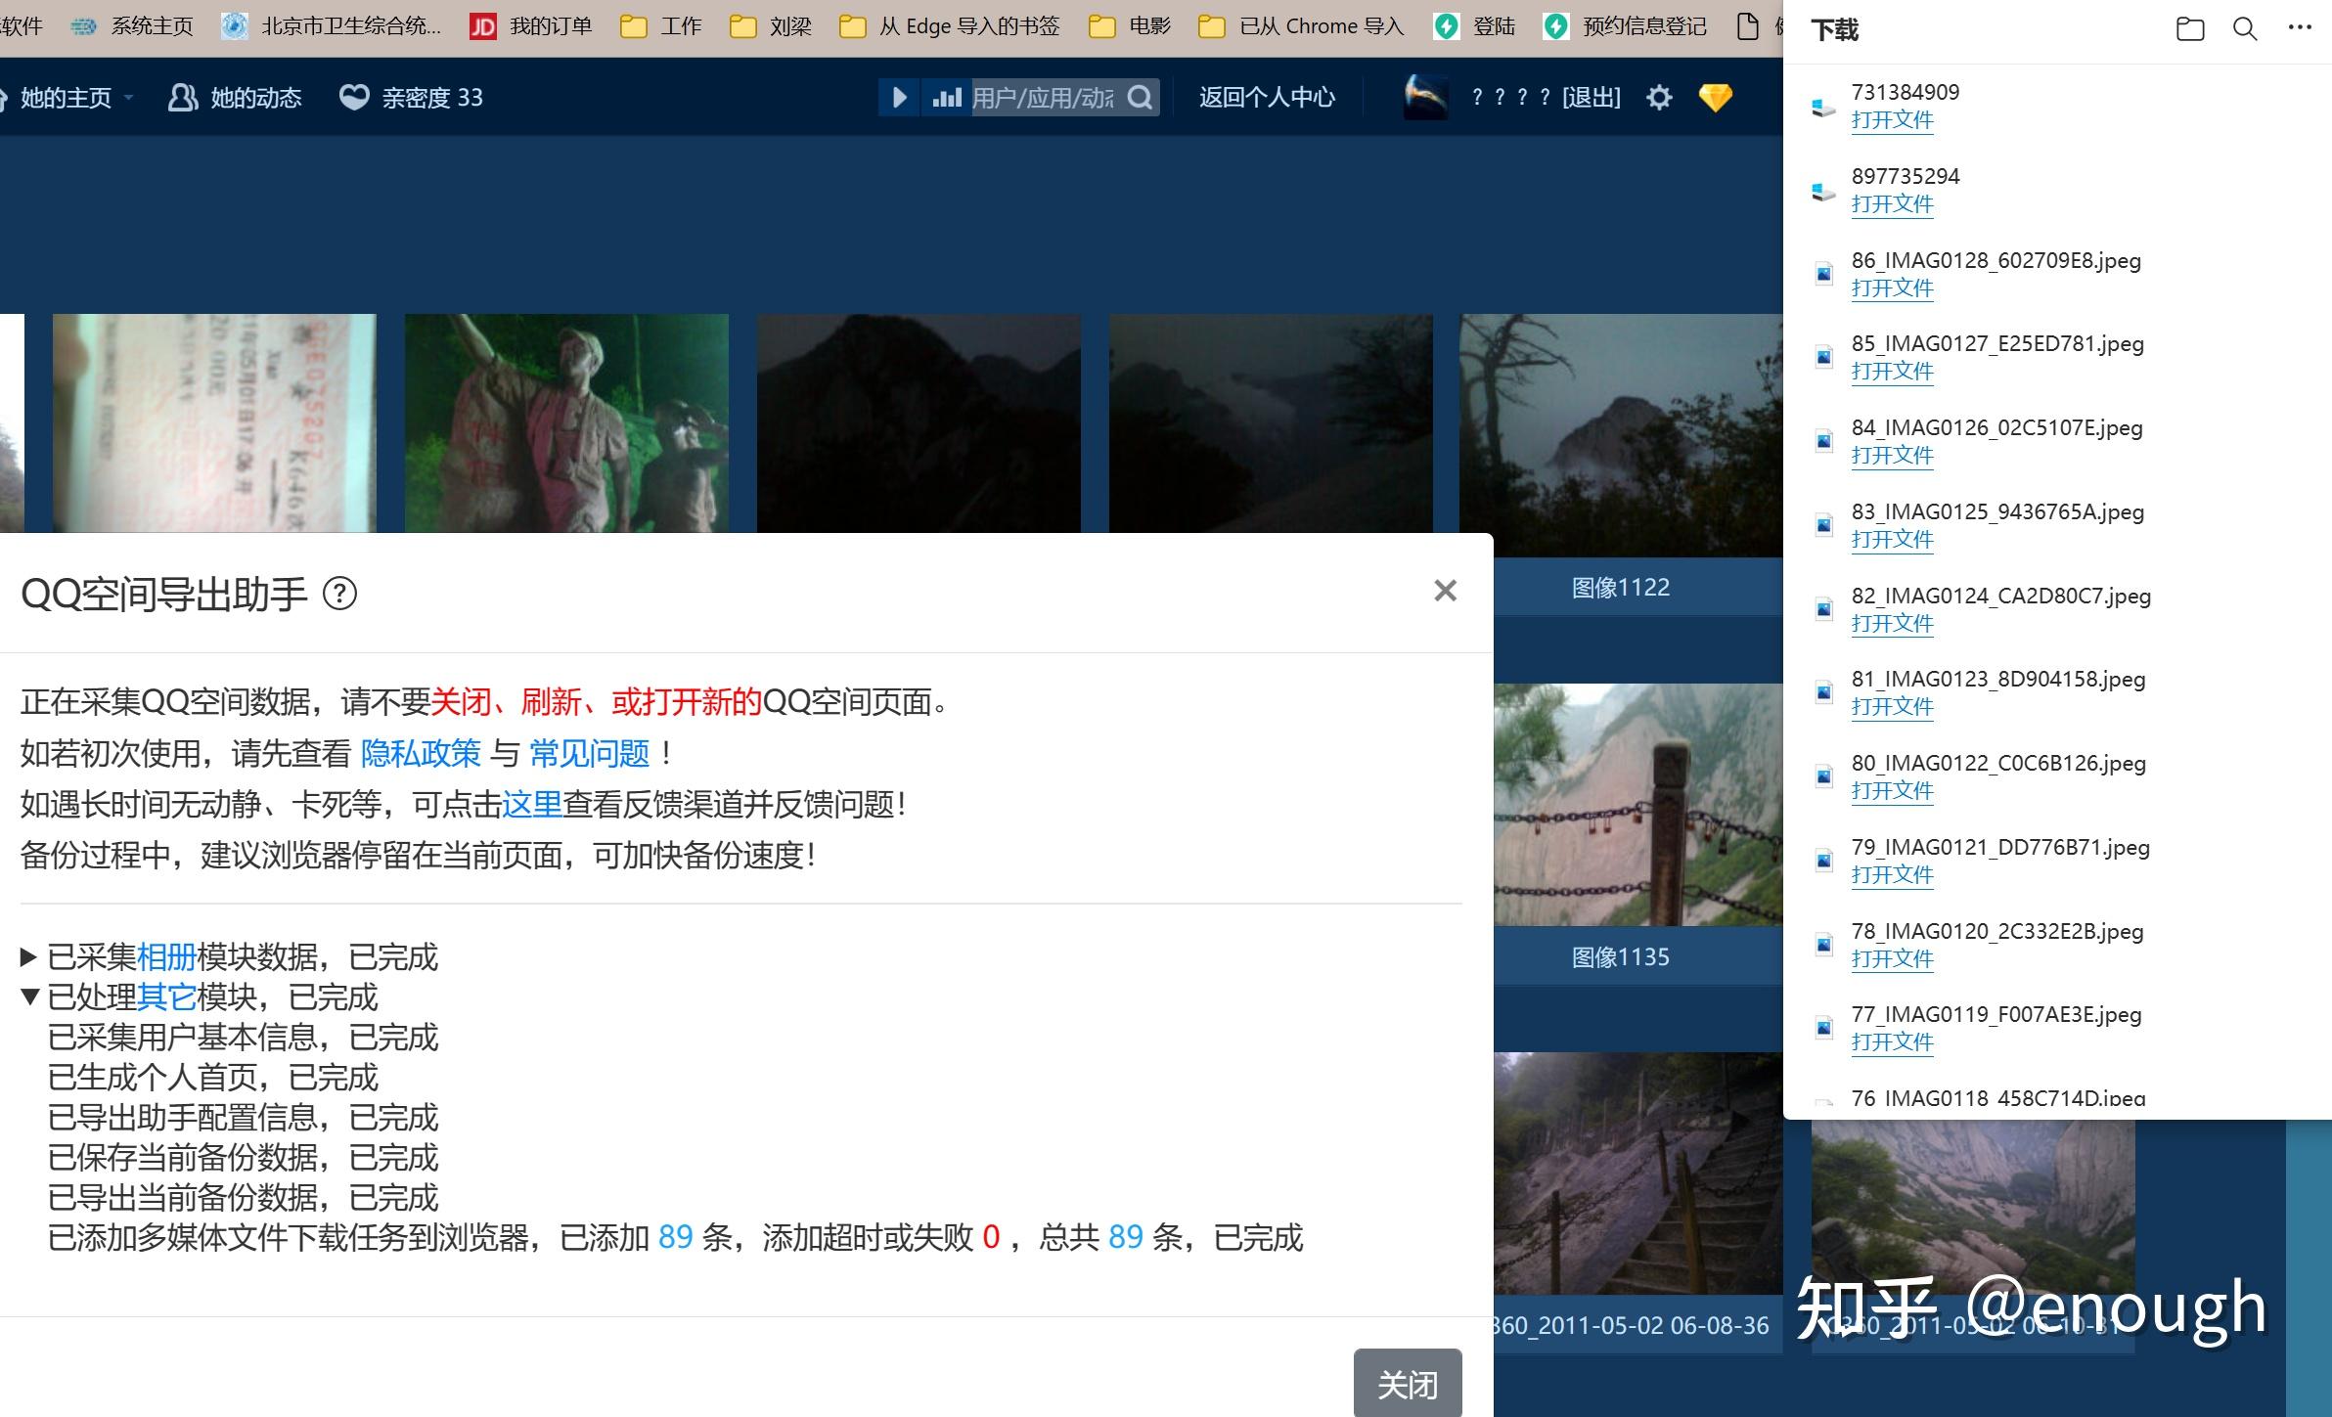Click the gray 关闭 button
The image size is (2332, 1417).
tap(1408, 1383)
